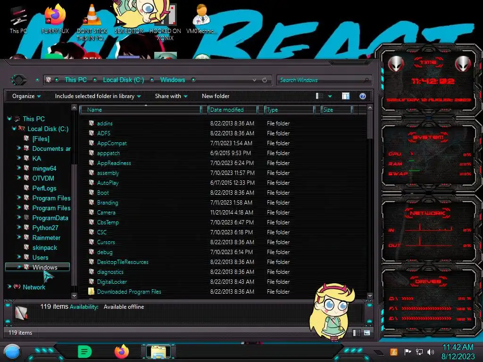Expand the Rainmeter tree node

[x=18, y=237]
